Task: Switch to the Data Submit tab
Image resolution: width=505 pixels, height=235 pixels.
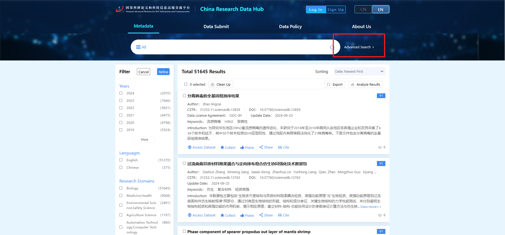Action: tap(216, 27)
